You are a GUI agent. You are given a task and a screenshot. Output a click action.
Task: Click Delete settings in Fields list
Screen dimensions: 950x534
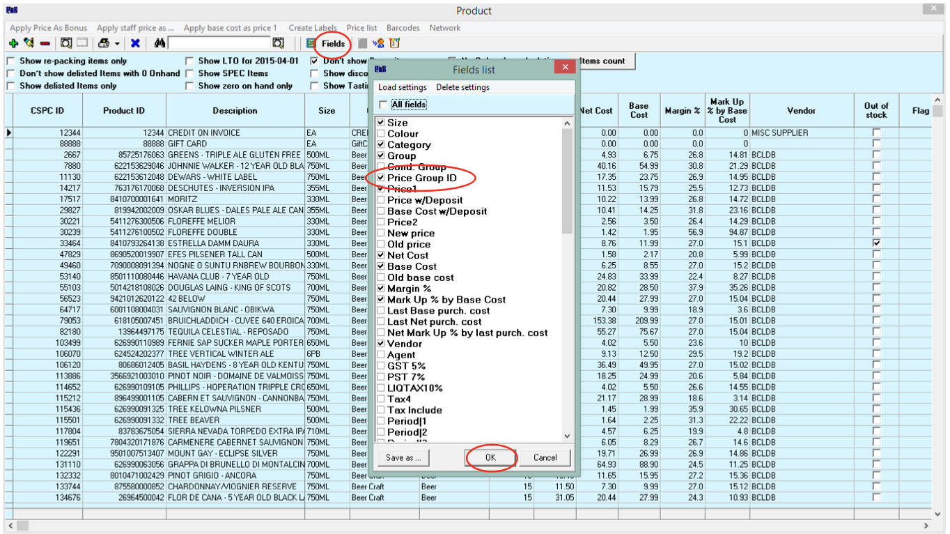tap(462, 87)
